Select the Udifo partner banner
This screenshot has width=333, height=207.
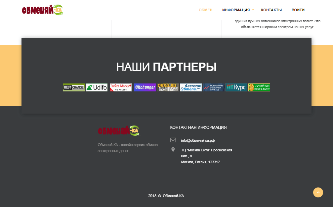coord(97,87)
